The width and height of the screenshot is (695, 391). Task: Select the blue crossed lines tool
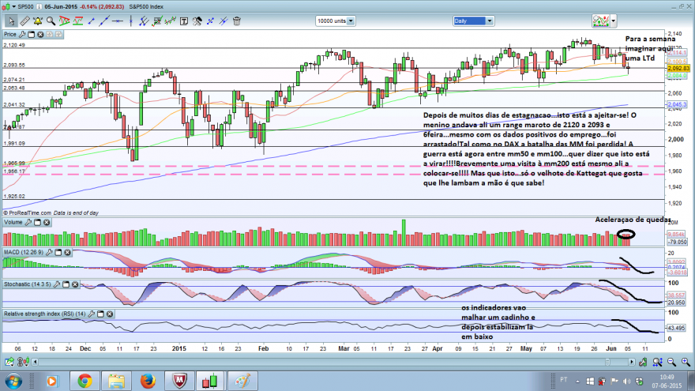pos(224,21)
